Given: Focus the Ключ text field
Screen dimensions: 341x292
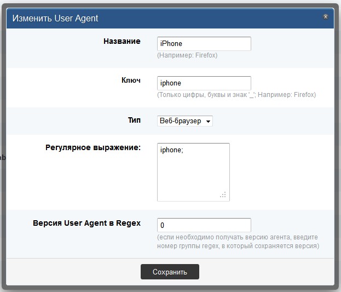Looking at the screenshot, I should click(204, 83).
